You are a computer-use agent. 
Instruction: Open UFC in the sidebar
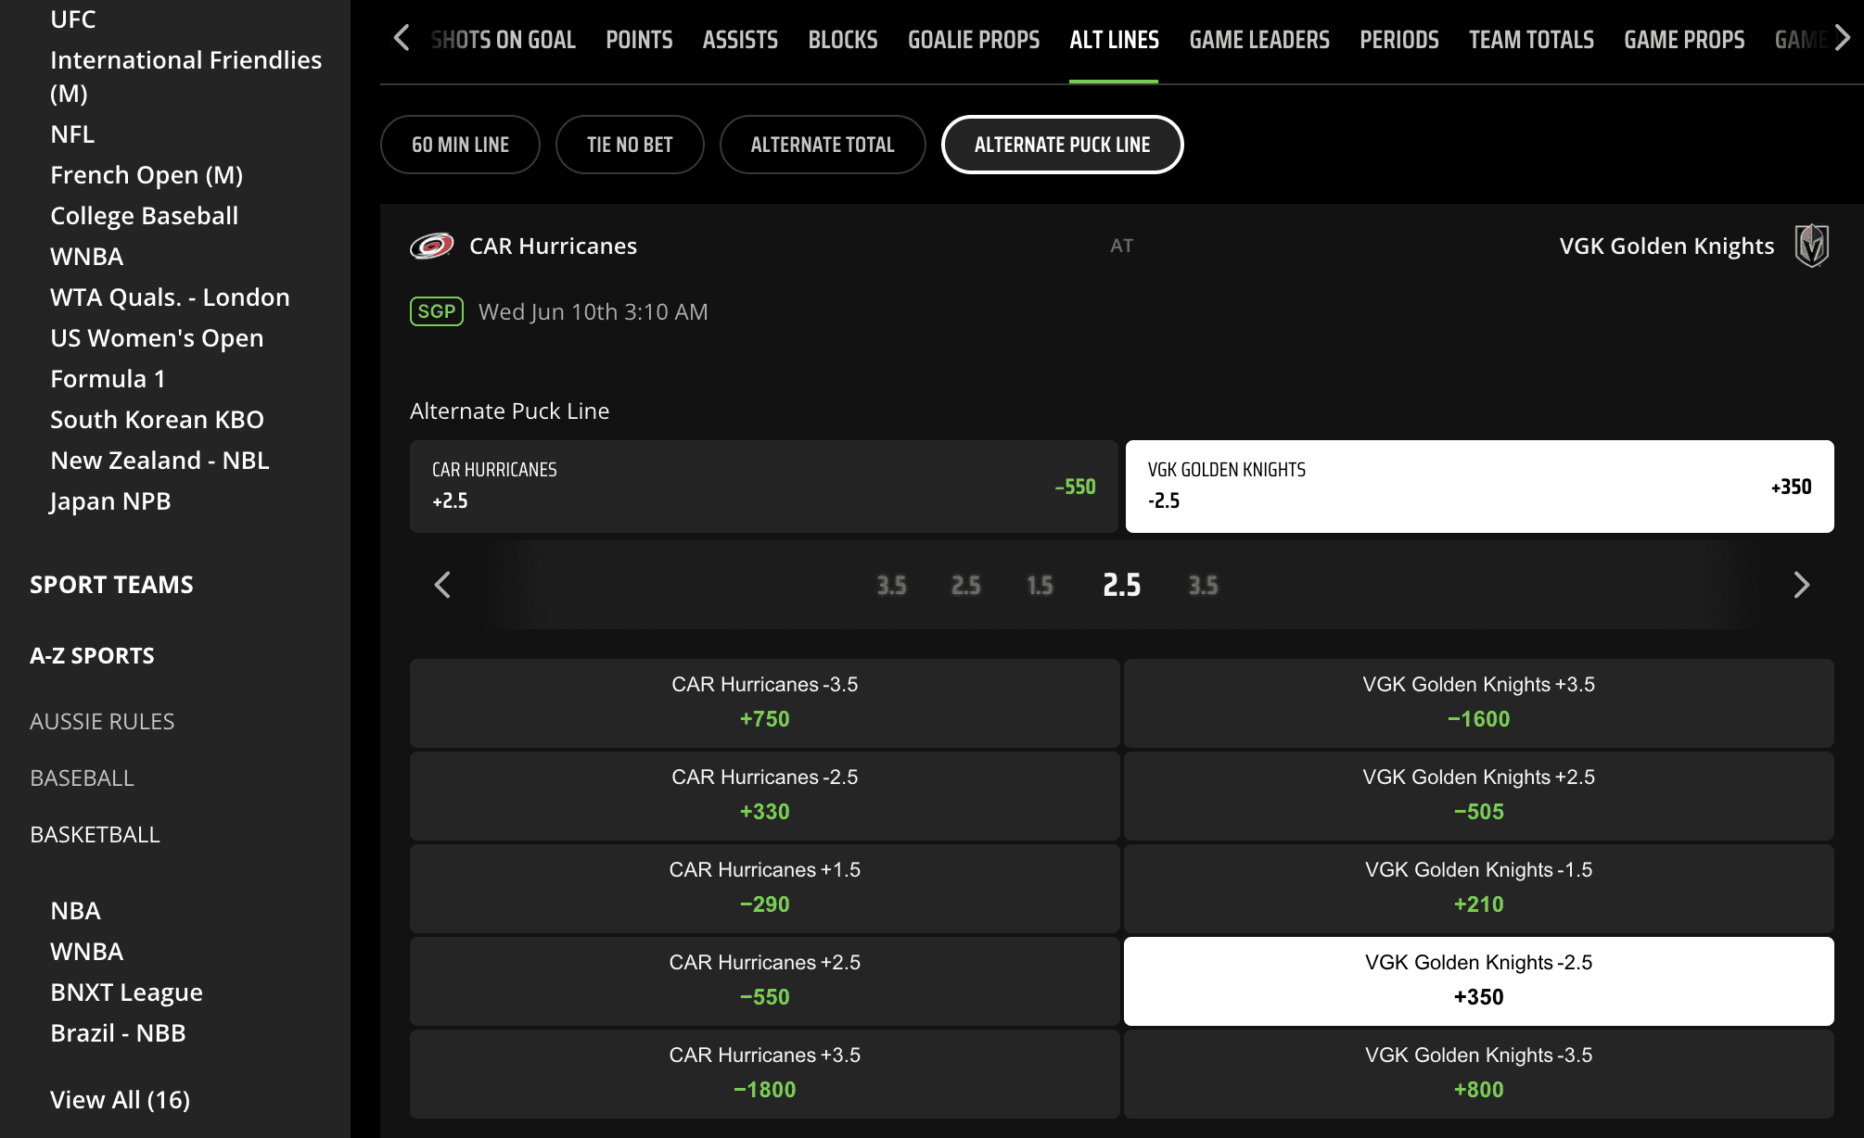point(73,19)
